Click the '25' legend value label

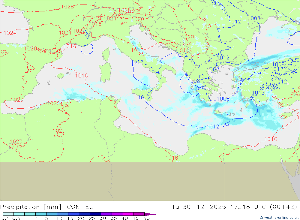pyautogui.click(x=92, y=218)
